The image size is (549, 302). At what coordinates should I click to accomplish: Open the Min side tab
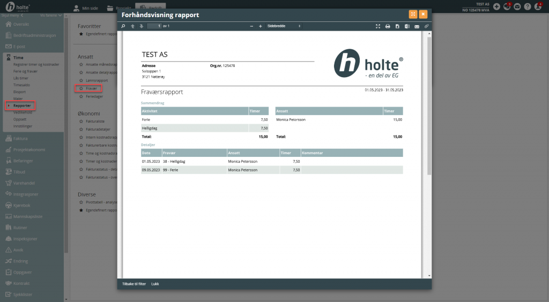[86, 7]
